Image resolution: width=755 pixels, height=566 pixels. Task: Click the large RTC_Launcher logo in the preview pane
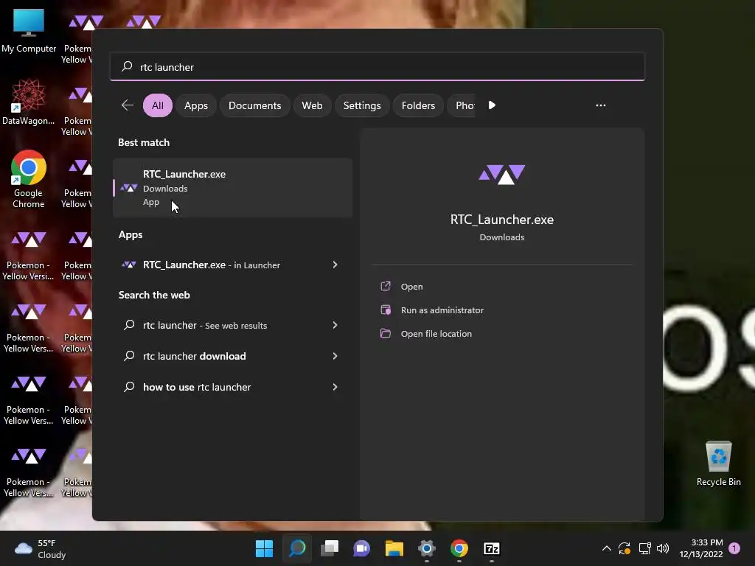[501, 174]
